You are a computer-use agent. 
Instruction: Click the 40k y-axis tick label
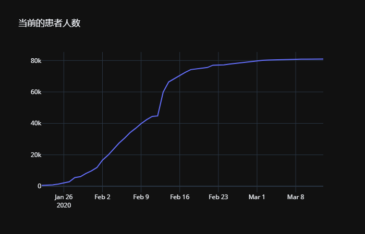(36, 123)
